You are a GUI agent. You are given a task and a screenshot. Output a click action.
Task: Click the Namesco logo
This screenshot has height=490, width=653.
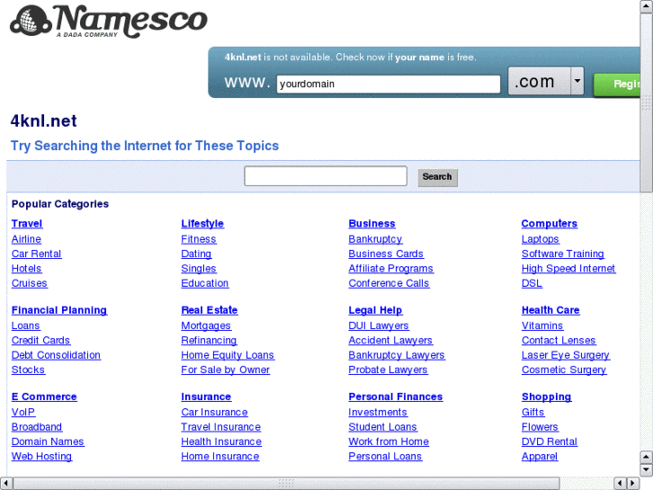click(x=109, y=22)
